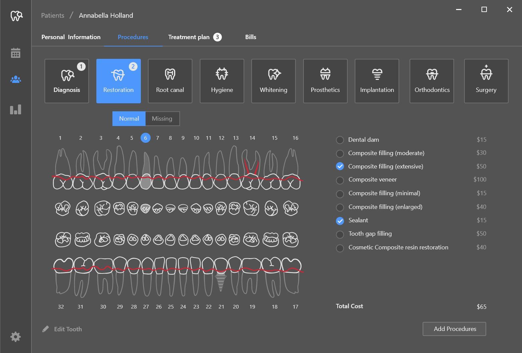Maximize the application window

pyautogui.click(x=484, y=9)
